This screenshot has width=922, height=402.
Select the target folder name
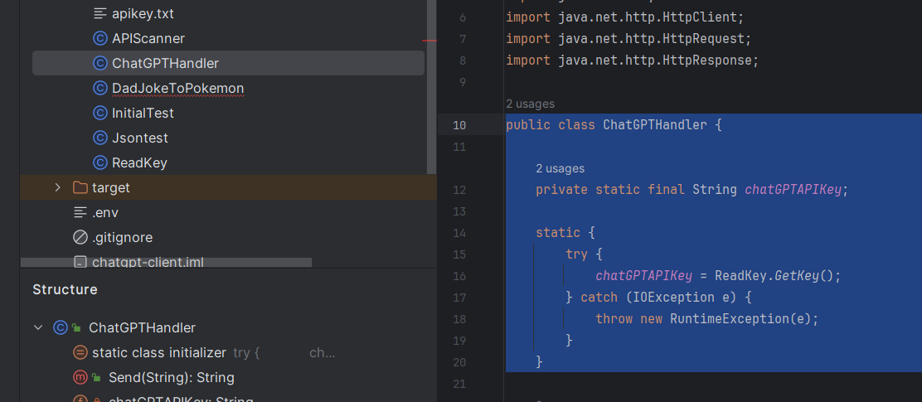[x=111, y=187]
